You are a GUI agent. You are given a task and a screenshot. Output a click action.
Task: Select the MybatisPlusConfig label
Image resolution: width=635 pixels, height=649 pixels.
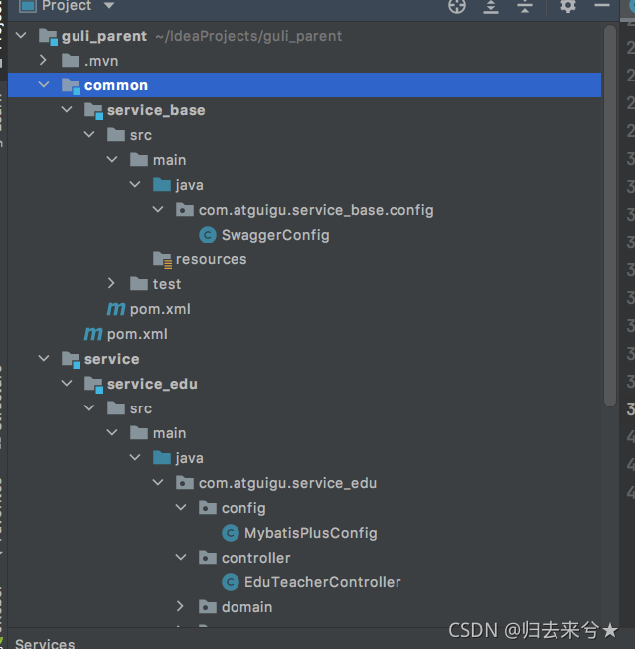point(311,533)
